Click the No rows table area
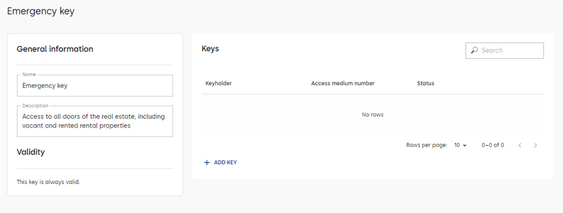 373,114
